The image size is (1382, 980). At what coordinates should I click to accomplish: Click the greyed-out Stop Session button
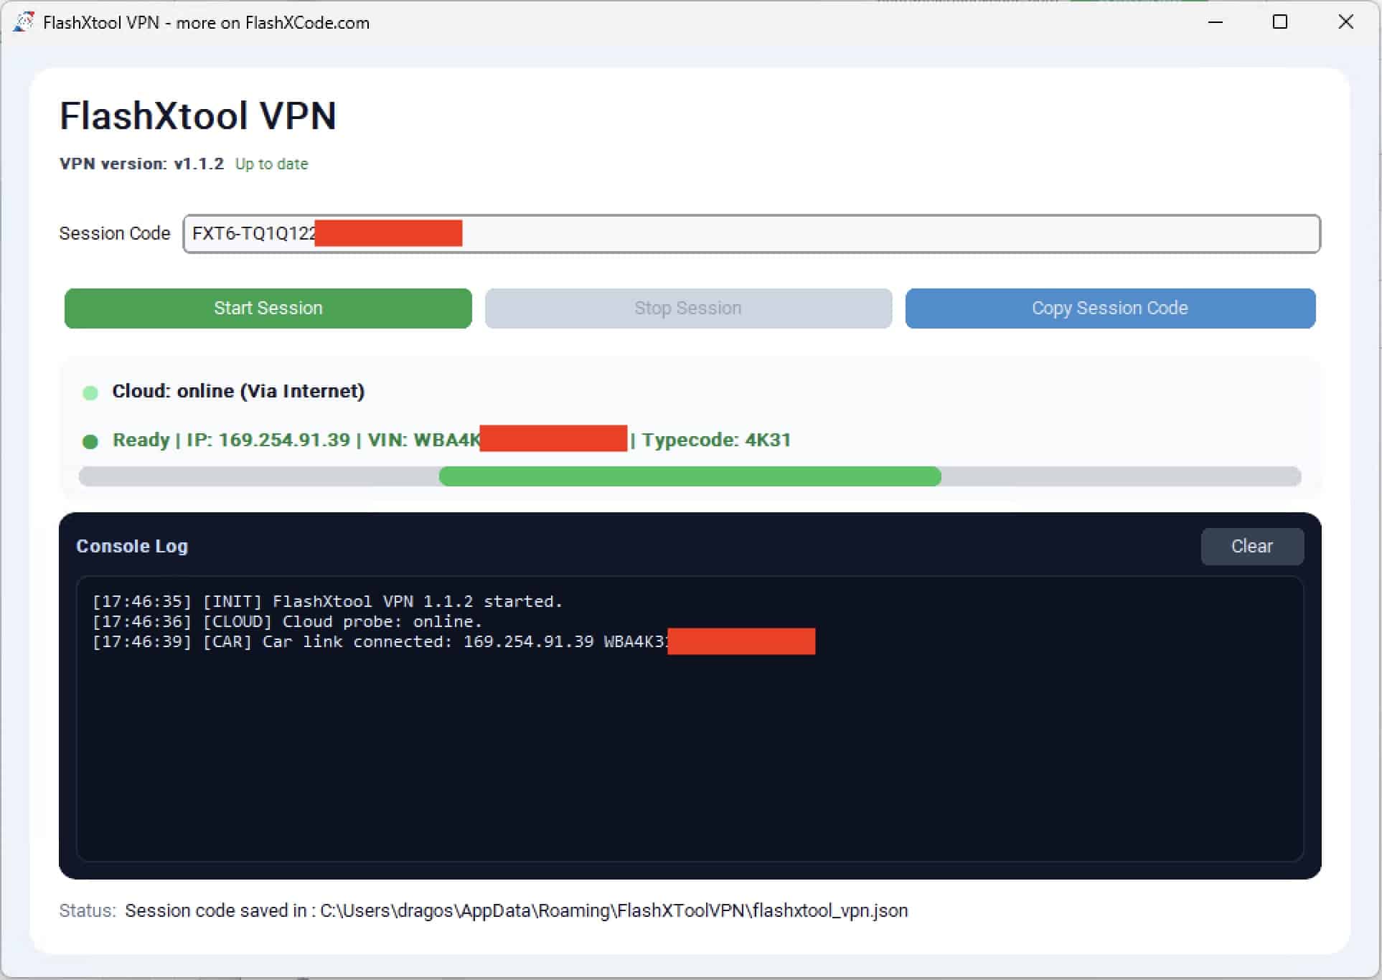pyautogui.click(x=687, y=308)
